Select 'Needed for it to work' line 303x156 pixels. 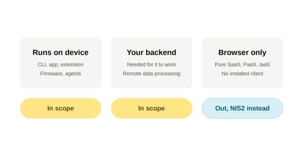tap(151, 65)
